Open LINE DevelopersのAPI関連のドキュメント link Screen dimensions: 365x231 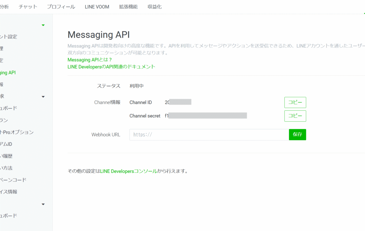tap(111, 67)
